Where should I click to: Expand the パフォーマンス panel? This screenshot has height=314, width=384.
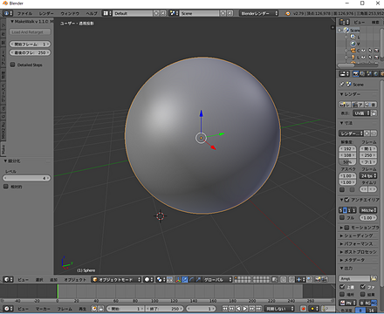pos(359,243)
